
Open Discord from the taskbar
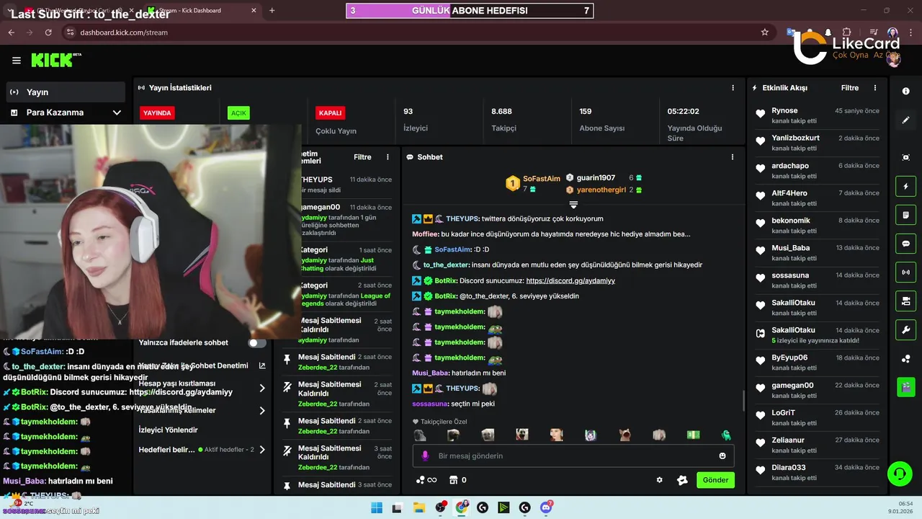[x=547, y=507]
